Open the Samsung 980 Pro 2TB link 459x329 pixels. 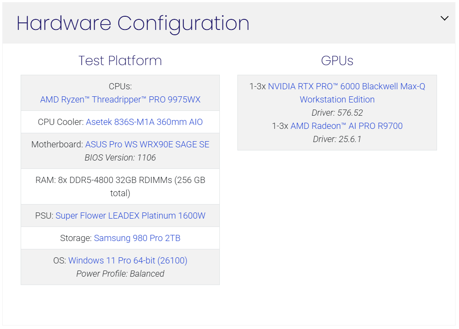click(137, 238)
